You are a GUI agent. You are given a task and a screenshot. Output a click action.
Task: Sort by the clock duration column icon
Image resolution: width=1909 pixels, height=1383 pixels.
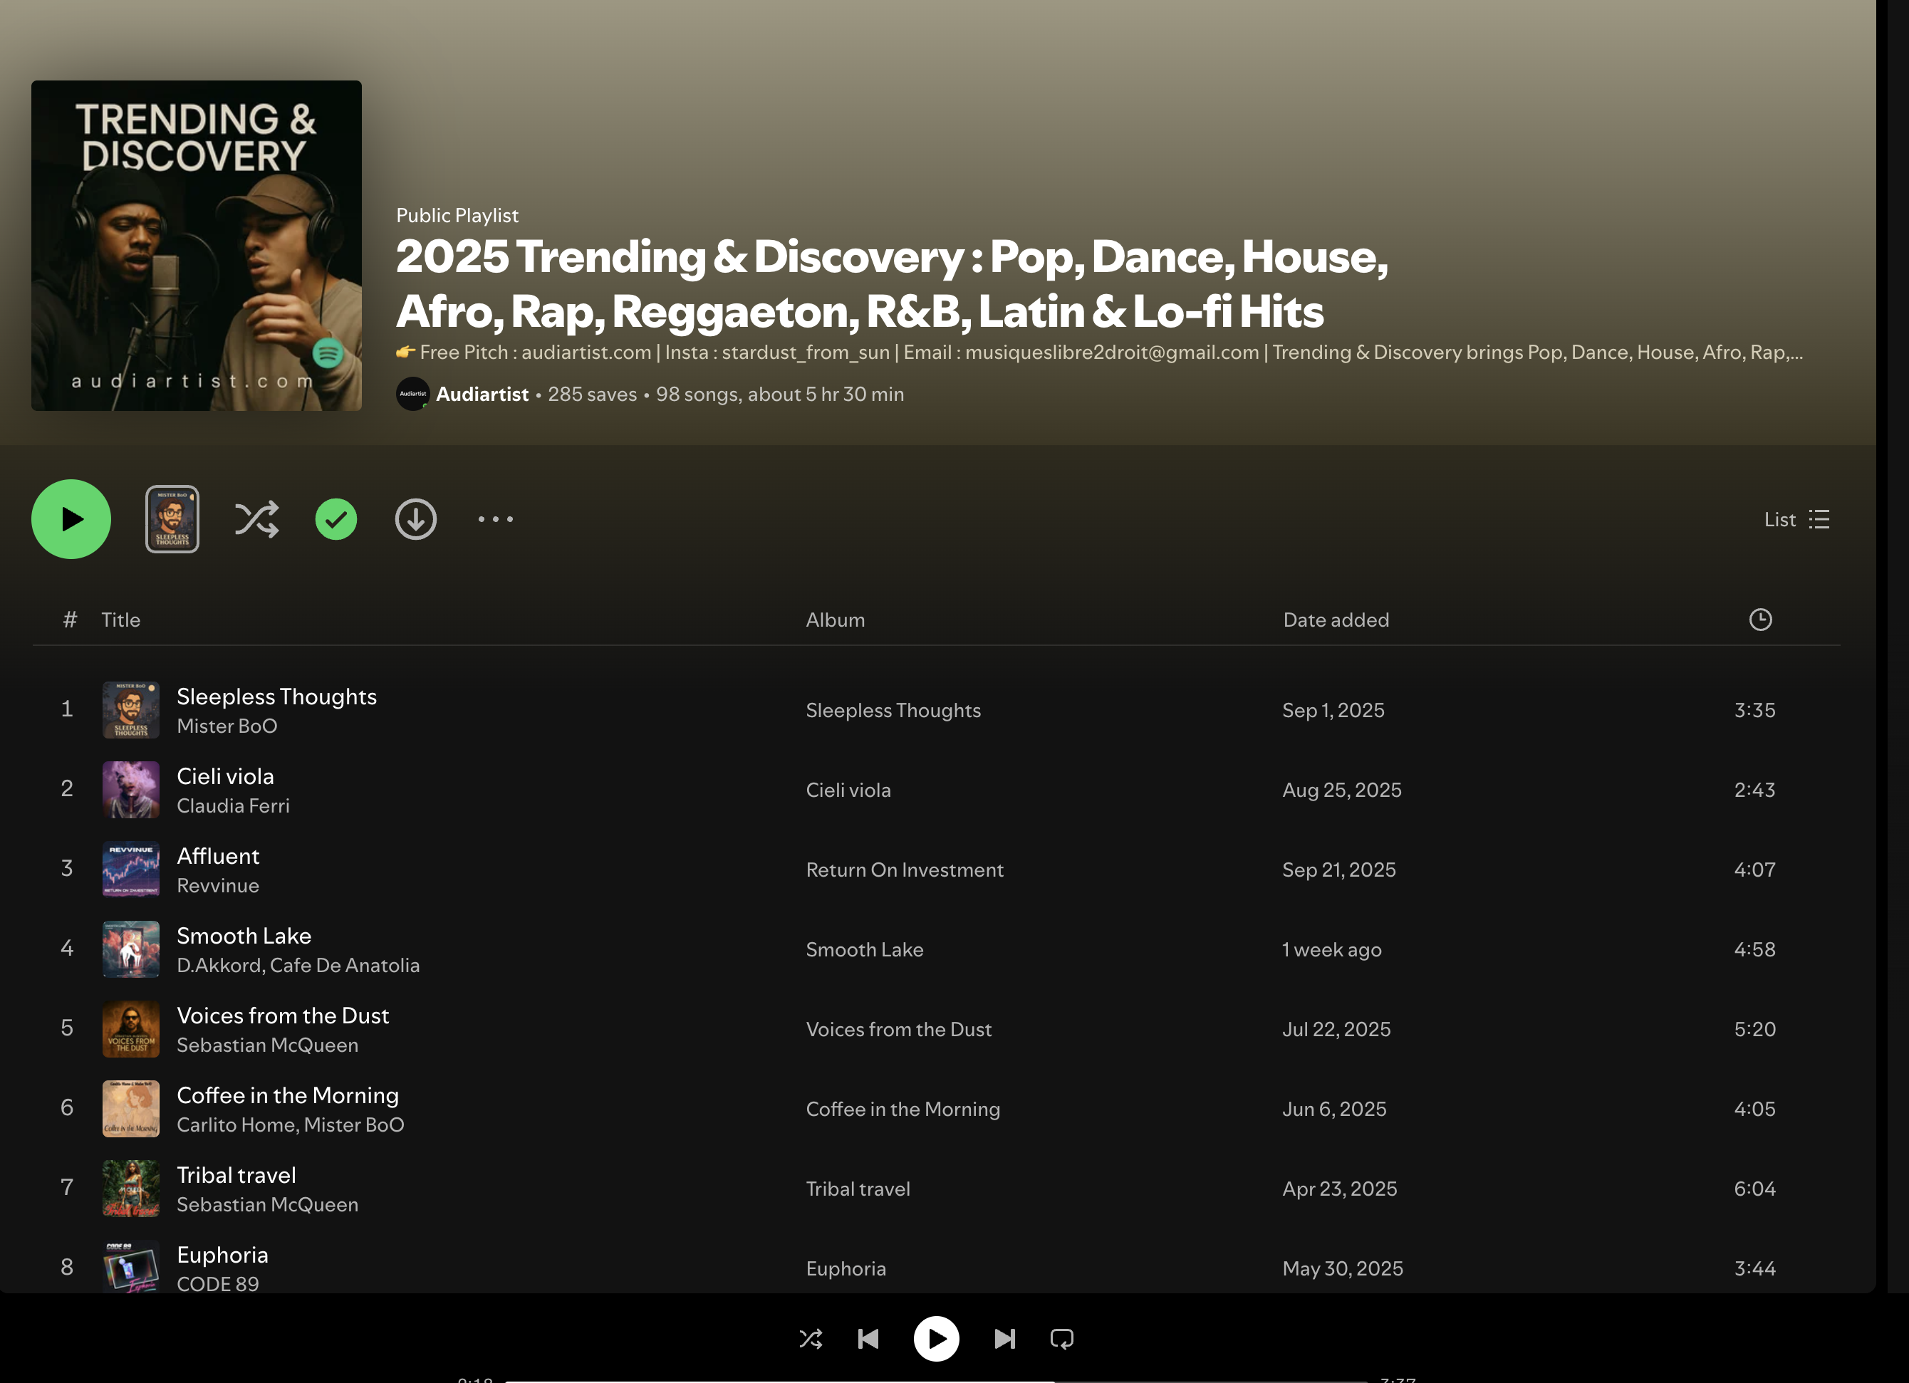(1760, 620)
